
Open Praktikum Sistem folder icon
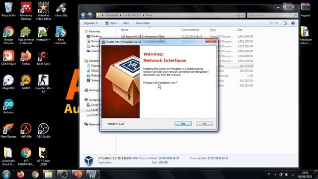(x=306, y=35)
